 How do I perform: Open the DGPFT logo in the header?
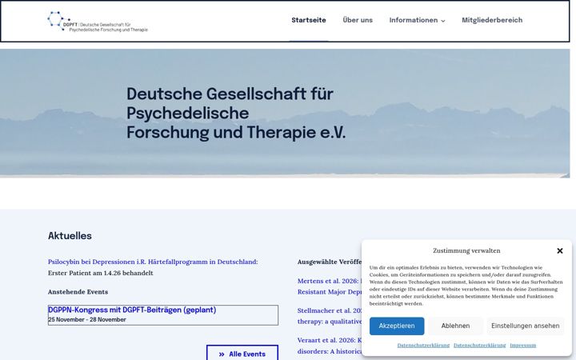tap(98, 22)
